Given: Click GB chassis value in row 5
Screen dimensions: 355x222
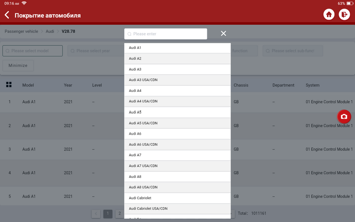Looking at the screenshot, I should tap(236, 196).
